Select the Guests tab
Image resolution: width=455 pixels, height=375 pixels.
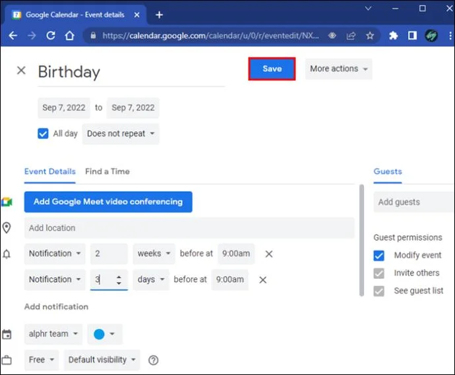388,172
